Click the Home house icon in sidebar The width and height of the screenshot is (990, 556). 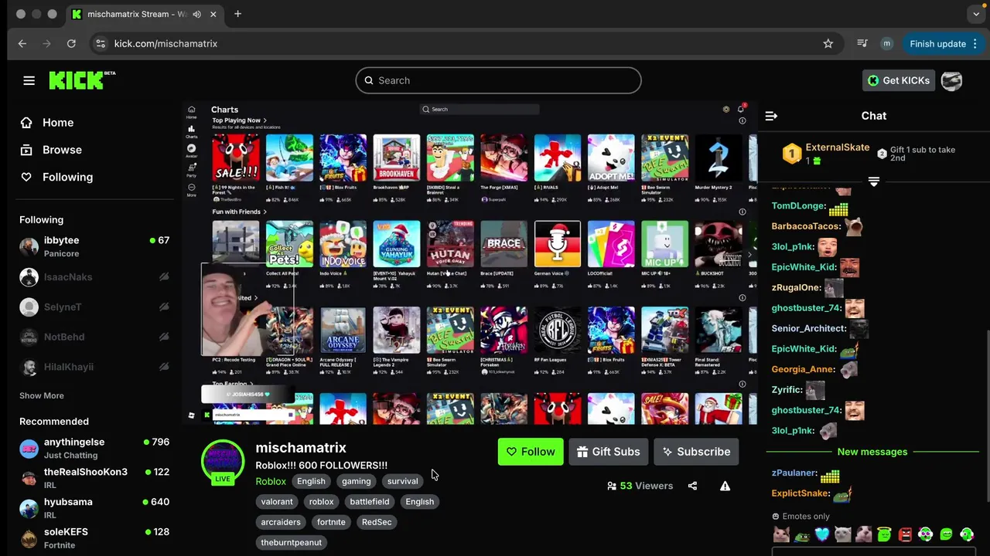pyautogui.click(x=26, y=123)
